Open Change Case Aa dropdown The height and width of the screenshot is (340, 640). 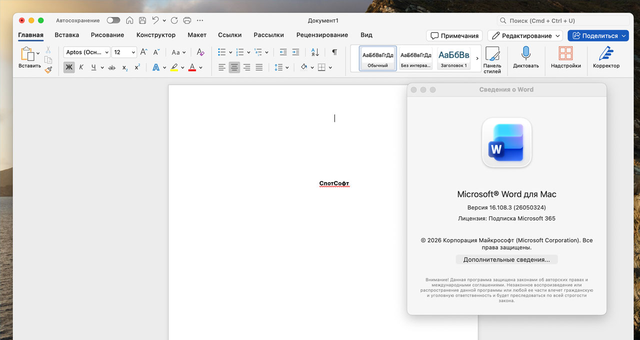(178, 52)
